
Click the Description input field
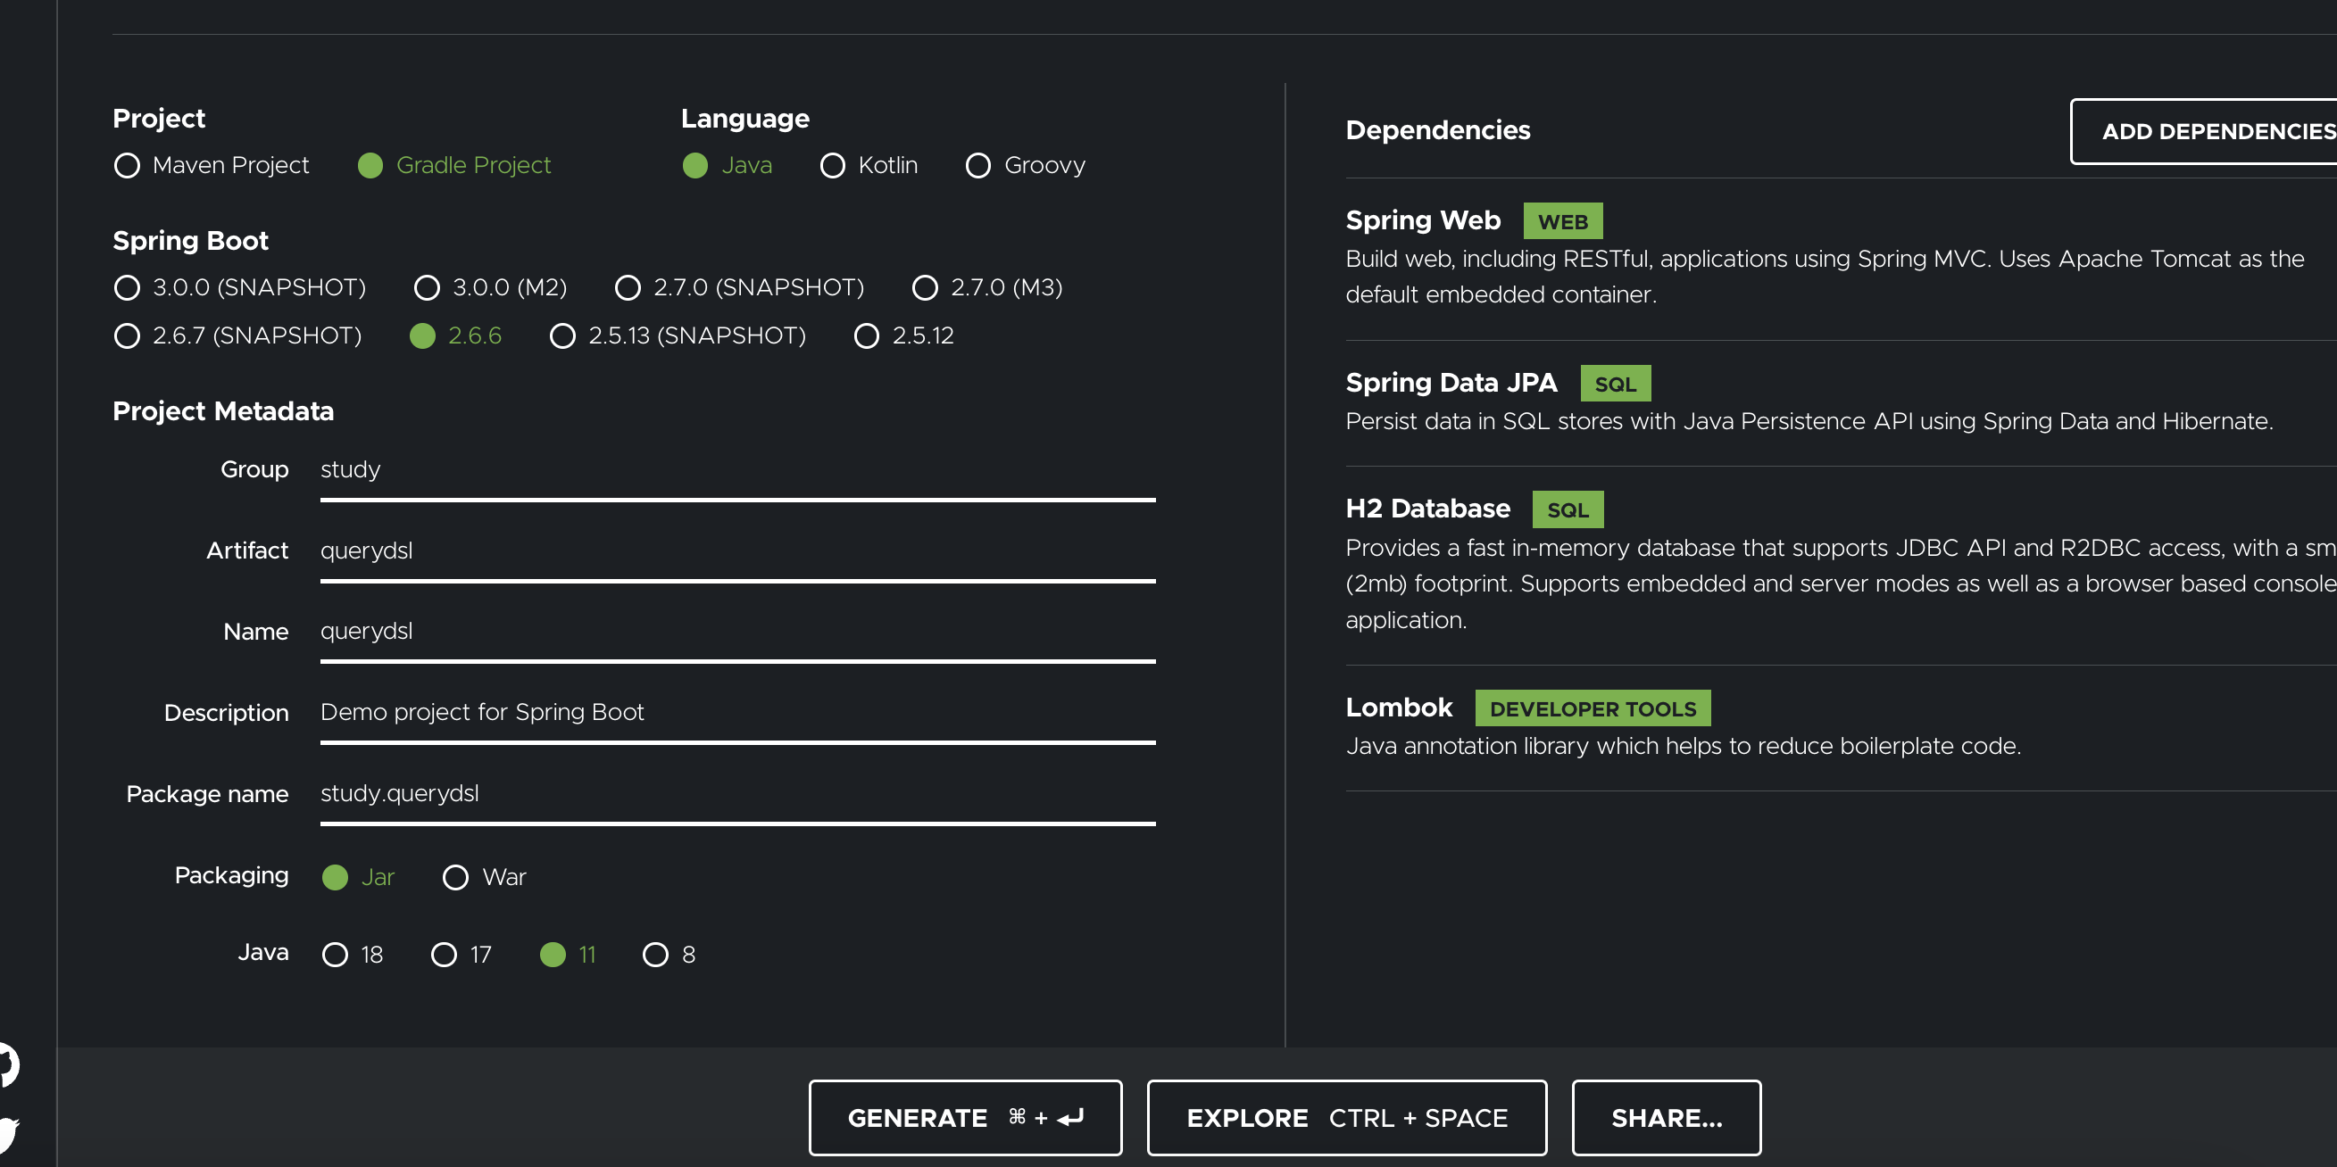coord(736,712)
